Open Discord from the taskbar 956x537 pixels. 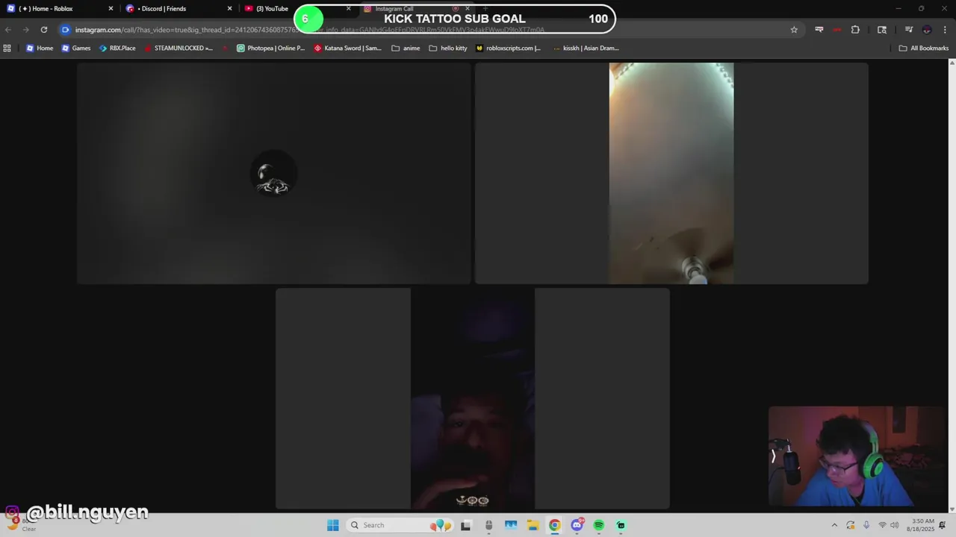tap(577, 525)
